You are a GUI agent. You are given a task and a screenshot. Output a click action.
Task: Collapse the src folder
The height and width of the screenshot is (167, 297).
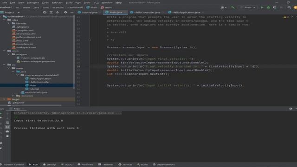click(x=4, y=65)
